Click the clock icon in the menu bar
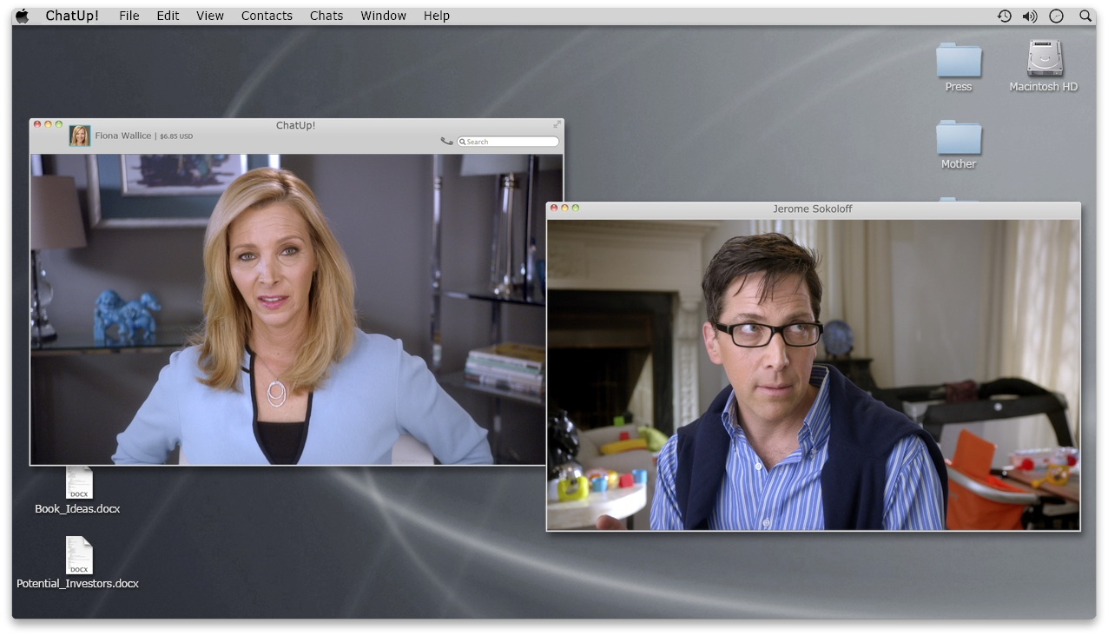The image size is (1108, 636). pos(1056,16)
